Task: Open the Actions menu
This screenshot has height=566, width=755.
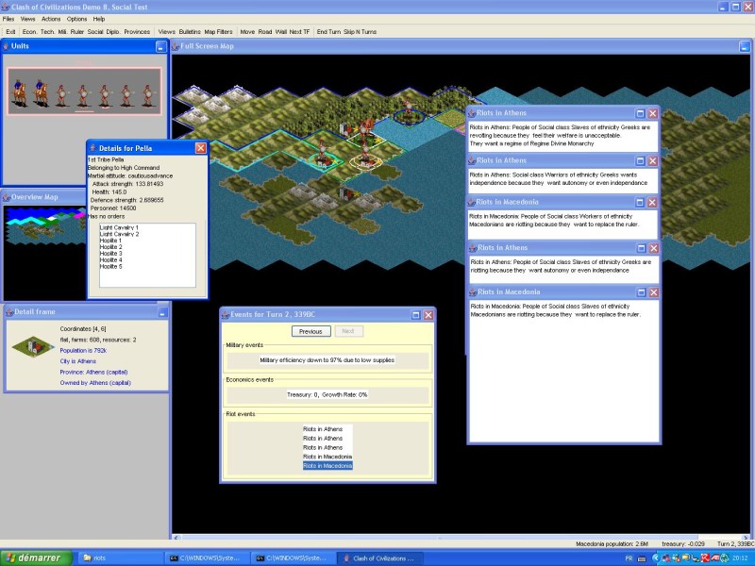Action: click(51, 19)
